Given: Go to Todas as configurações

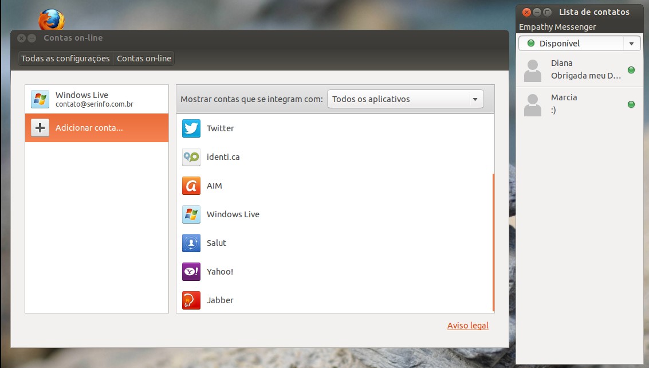Looking at the screenshot, I should pyautogui.click(x=65, y=58).
